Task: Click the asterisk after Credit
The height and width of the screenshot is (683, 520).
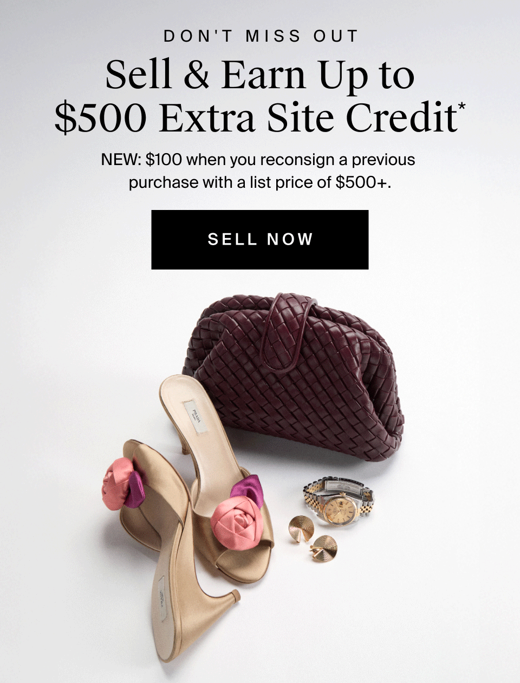Action: point(461,108)
